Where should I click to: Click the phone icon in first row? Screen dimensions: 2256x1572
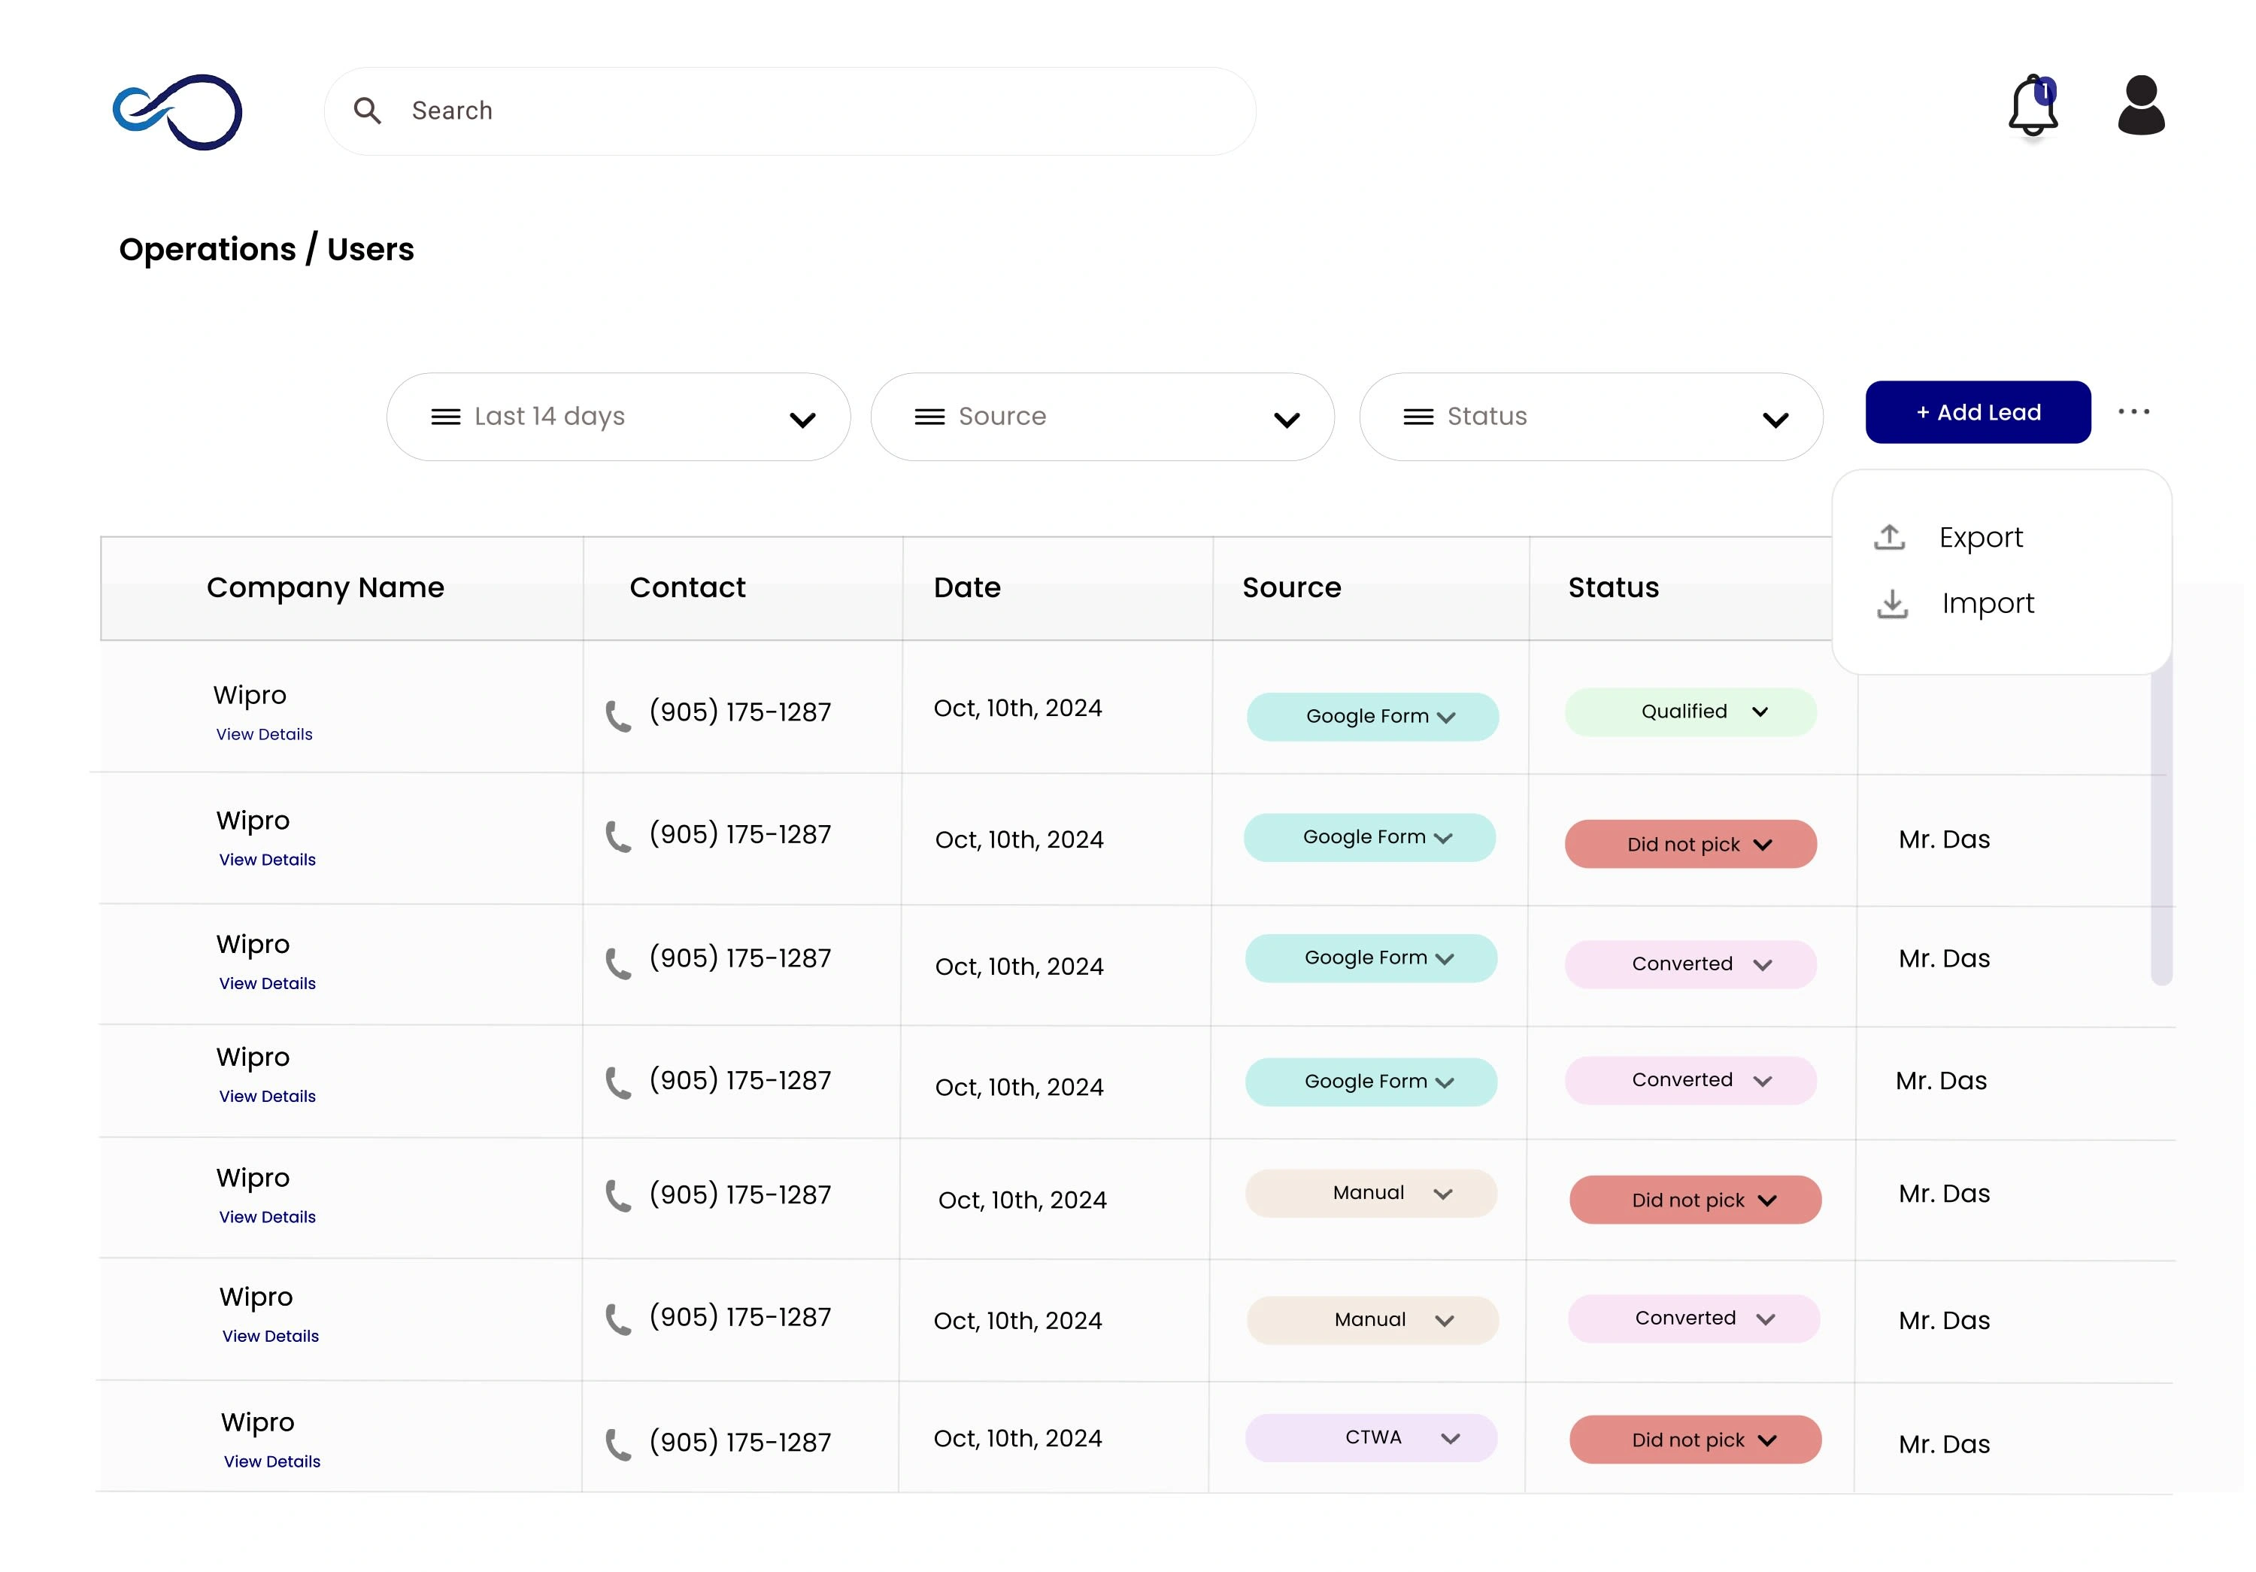point(618,715)
